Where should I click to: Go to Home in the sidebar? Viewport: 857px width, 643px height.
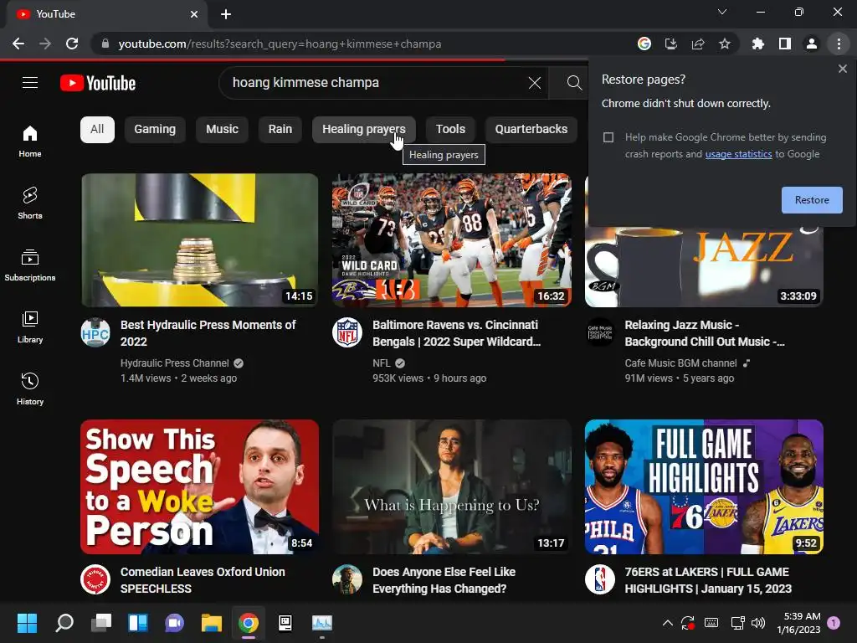point(30,141)
